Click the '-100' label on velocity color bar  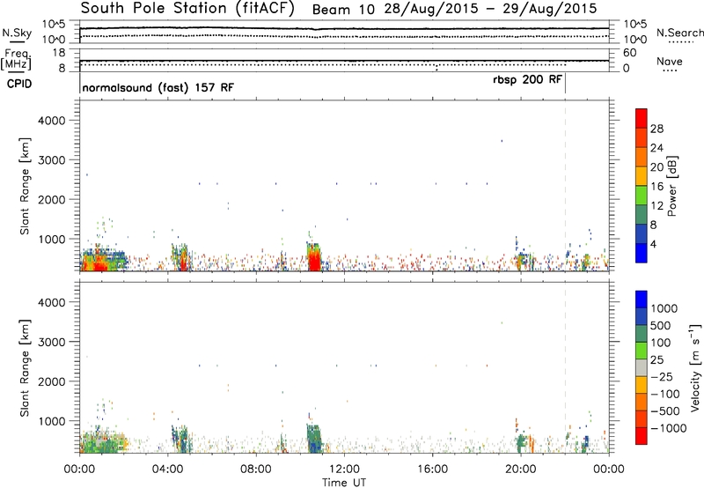point(665,394)
